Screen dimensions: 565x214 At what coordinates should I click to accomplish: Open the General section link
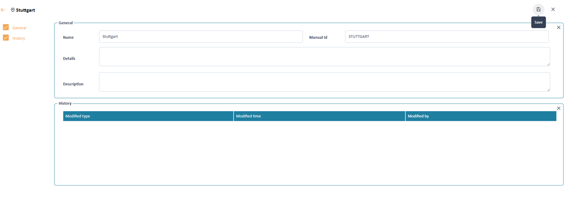pos(19,28)
